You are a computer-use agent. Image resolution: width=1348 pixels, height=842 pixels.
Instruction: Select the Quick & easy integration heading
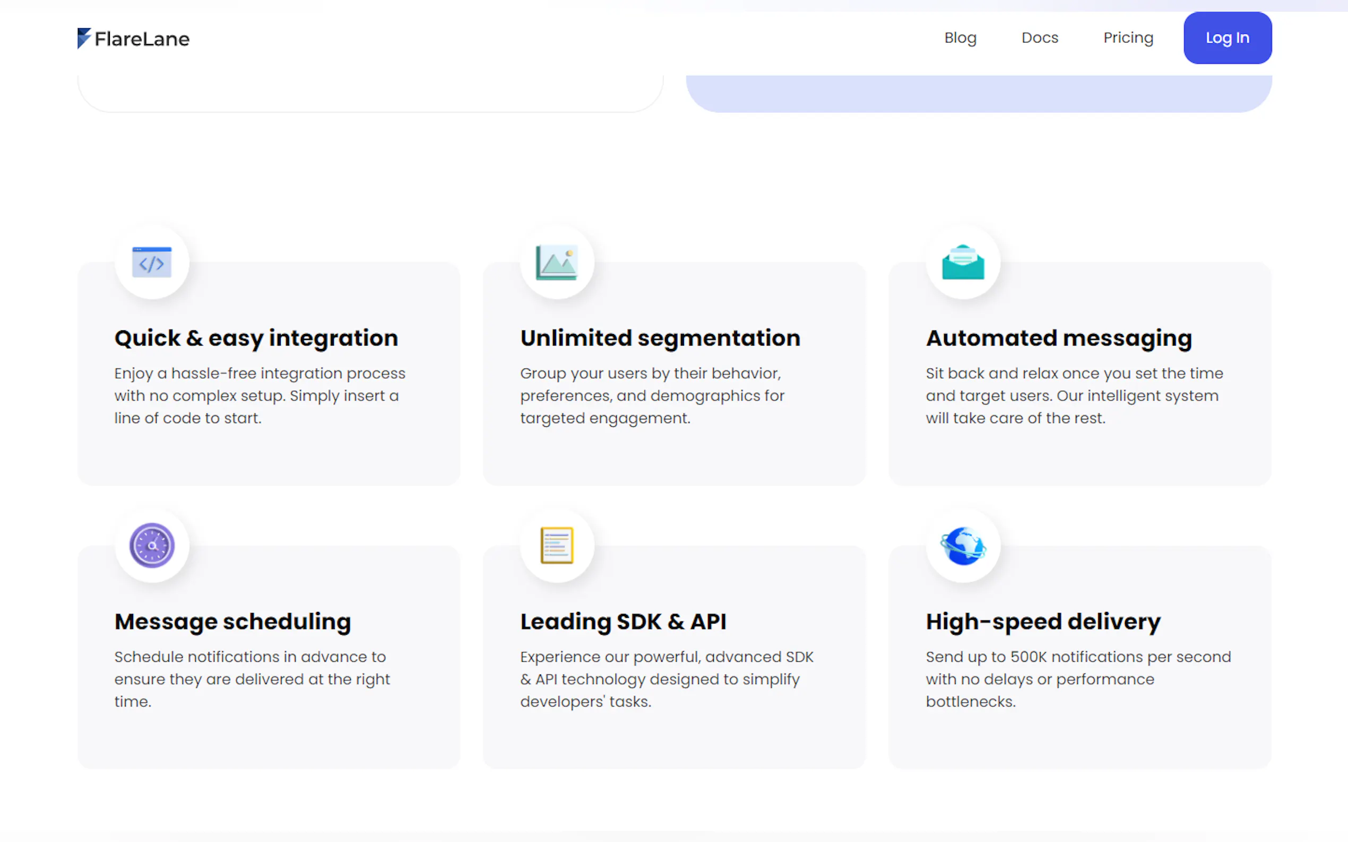tap(256, 338)
